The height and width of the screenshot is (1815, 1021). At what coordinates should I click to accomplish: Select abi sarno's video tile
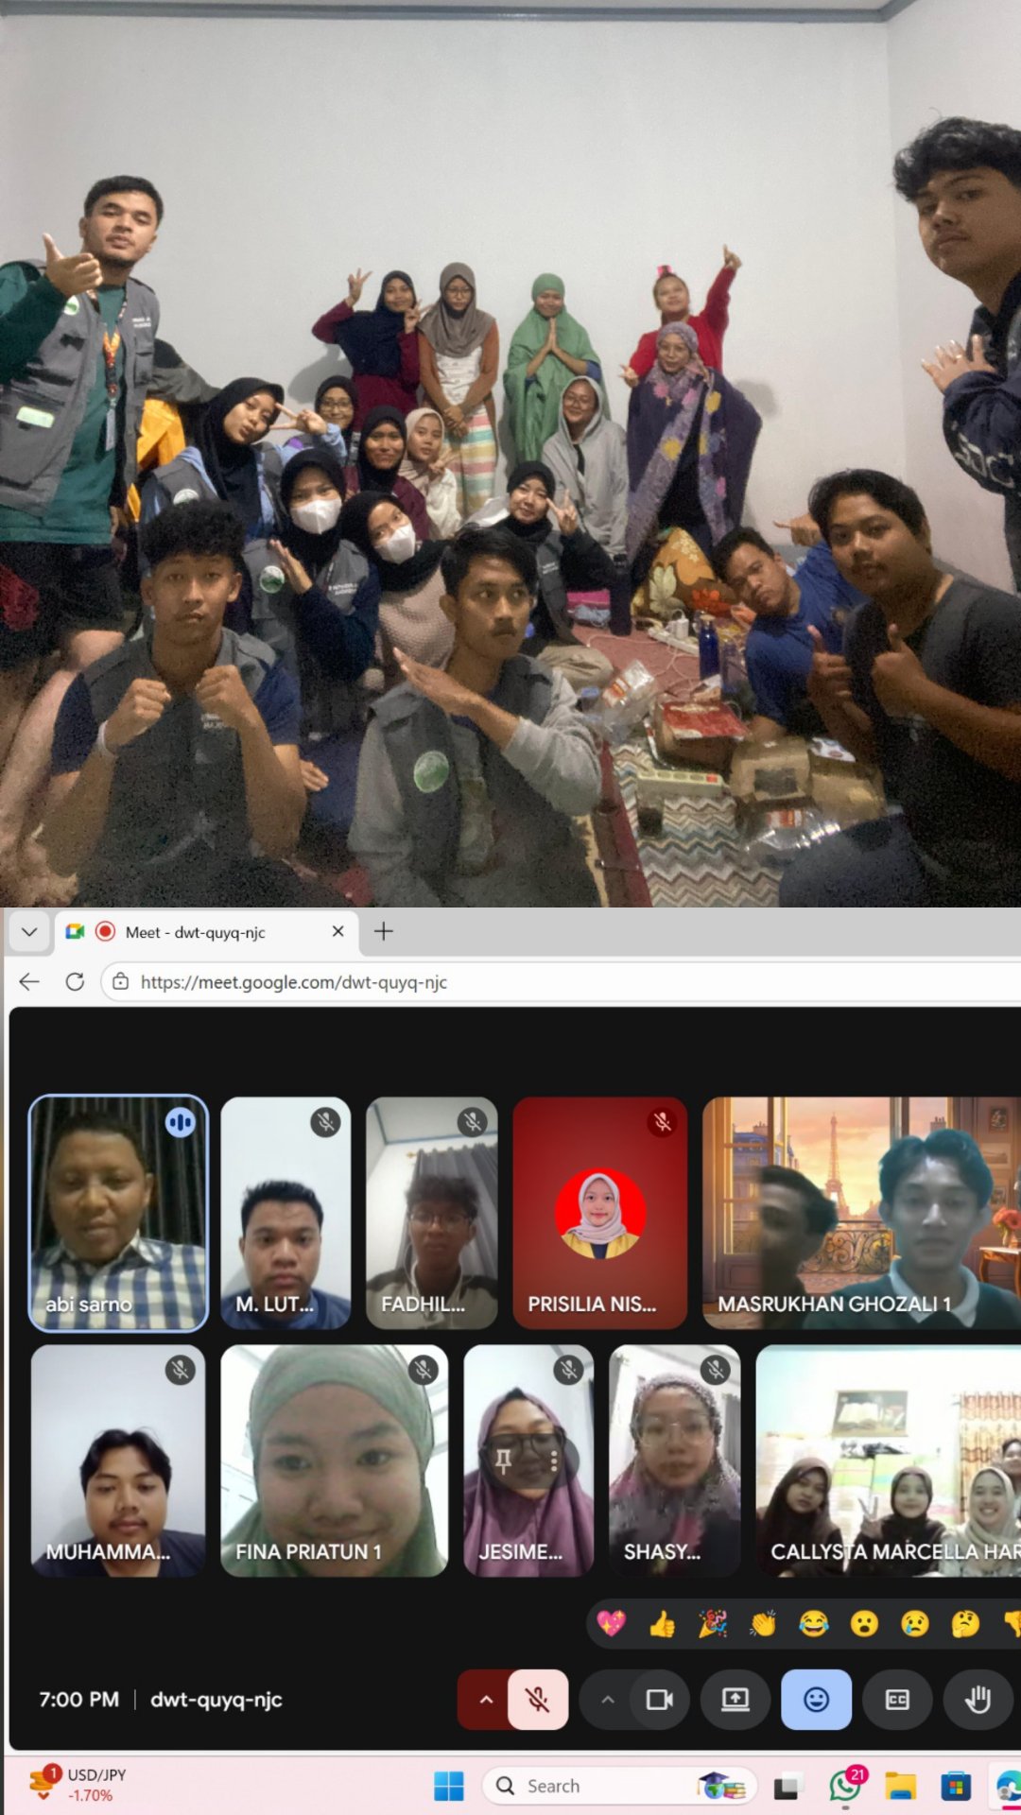click(x=118, y=1213)
